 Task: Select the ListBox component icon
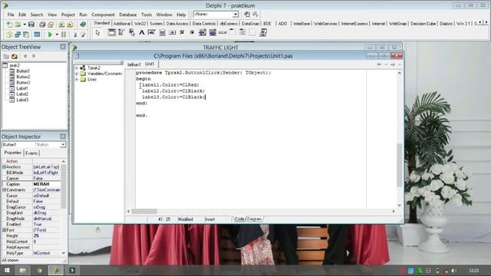[x=203, y=32]
